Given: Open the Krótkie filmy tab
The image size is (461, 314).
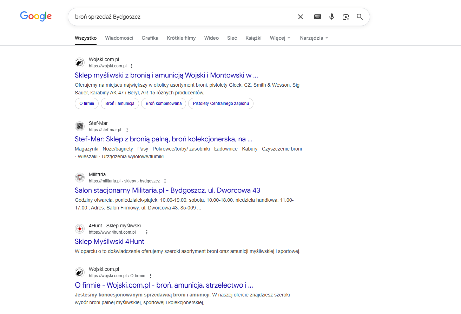Looking at the screenshot, I should point(181,38).
